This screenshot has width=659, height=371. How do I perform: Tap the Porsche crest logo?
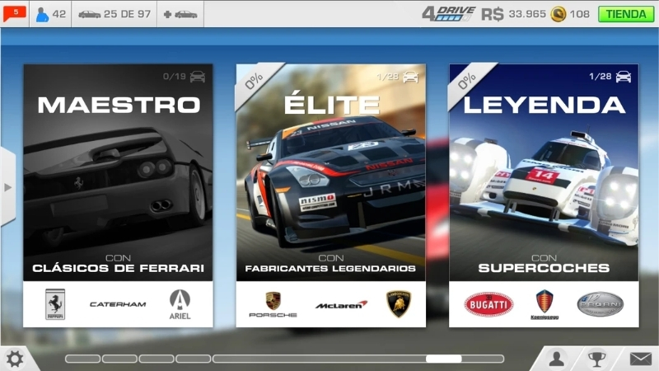pyautogui.click(x=273, y=304)
